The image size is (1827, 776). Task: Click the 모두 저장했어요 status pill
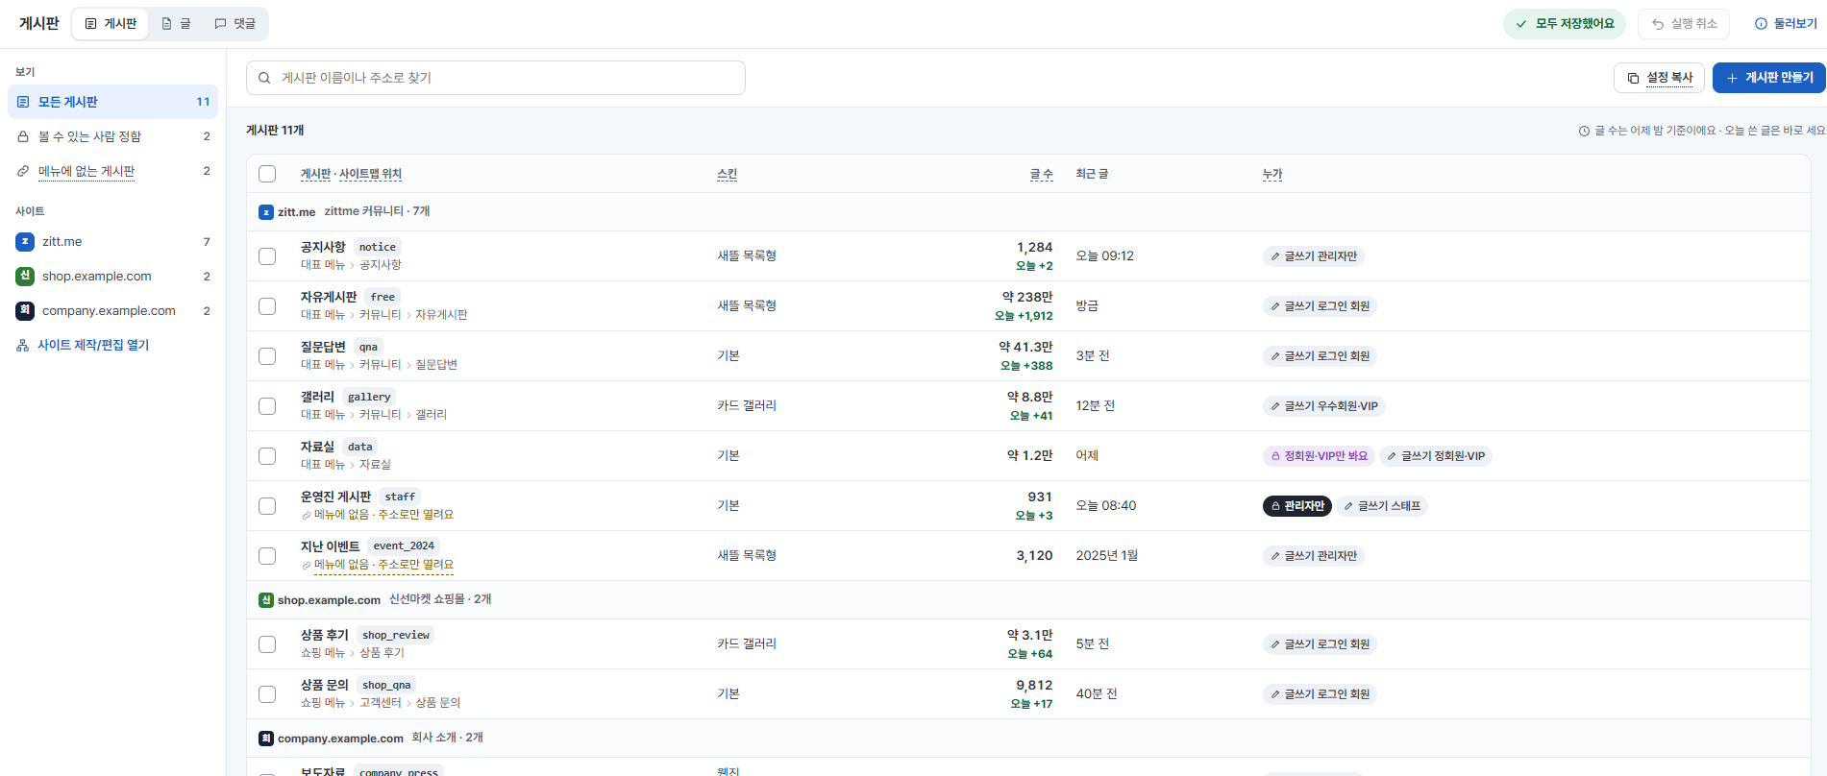point(1564,24)
